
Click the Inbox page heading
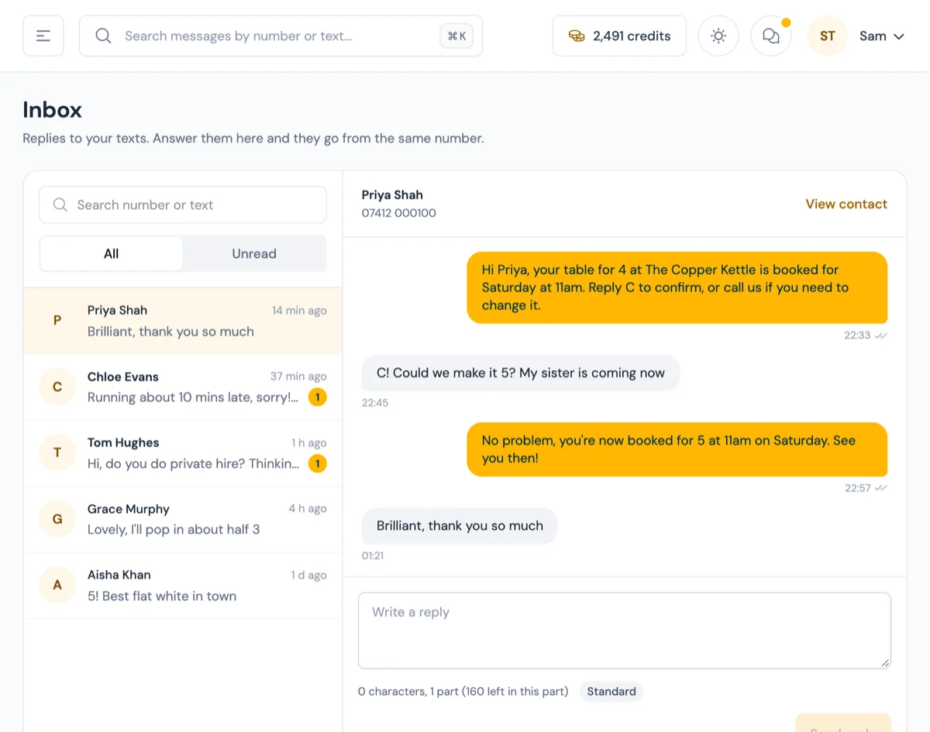52,109
